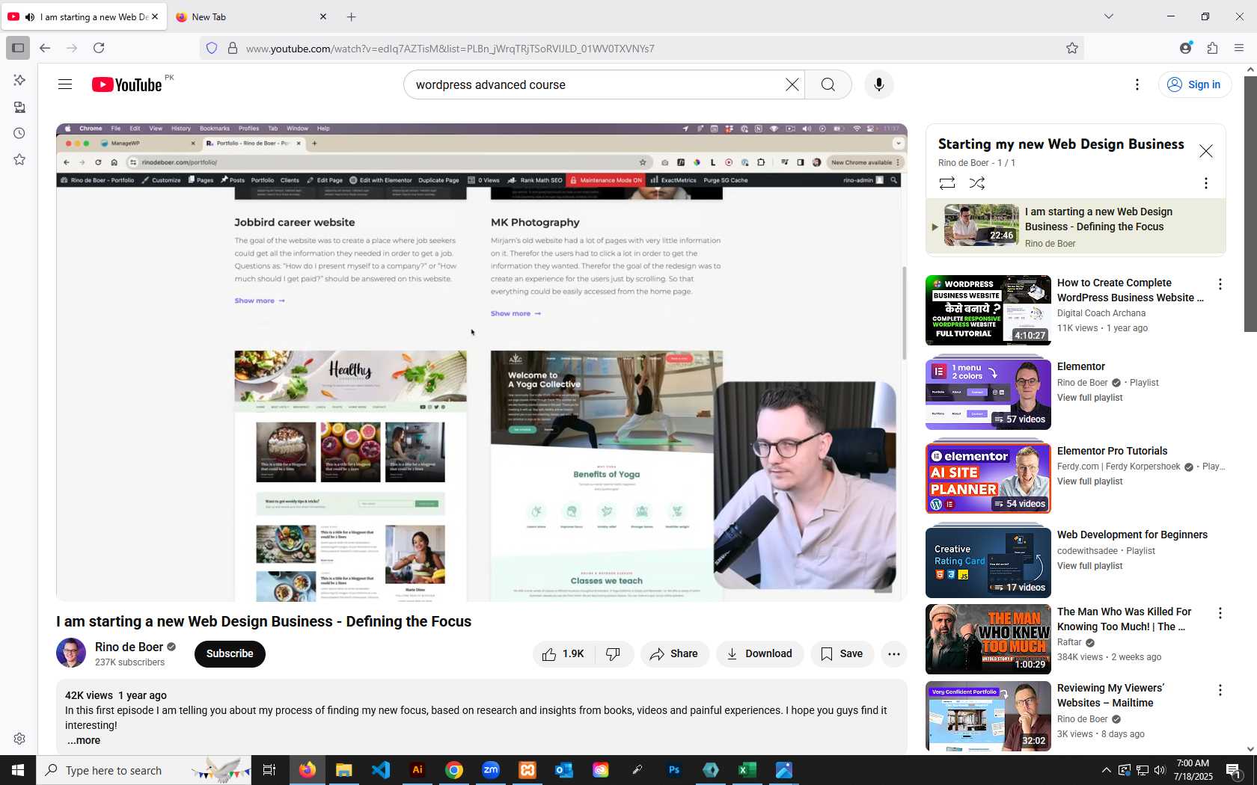Image resolution: width=1257 pixels, height=785 pixels.
Task: Go to the YouTube home logo
Action: coord(126,84)
